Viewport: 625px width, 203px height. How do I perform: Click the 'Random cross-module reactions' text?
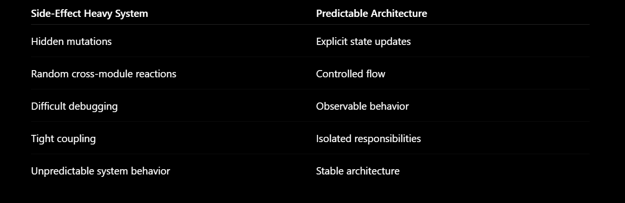point(104,74)
